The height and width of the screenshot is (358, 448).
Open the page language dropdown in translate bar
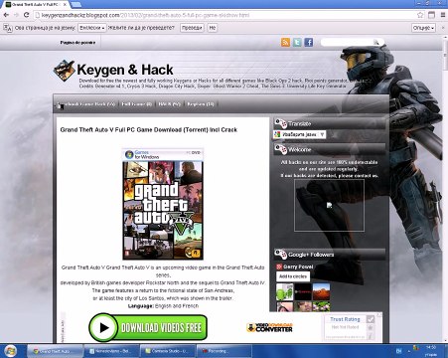pos(91,28)
